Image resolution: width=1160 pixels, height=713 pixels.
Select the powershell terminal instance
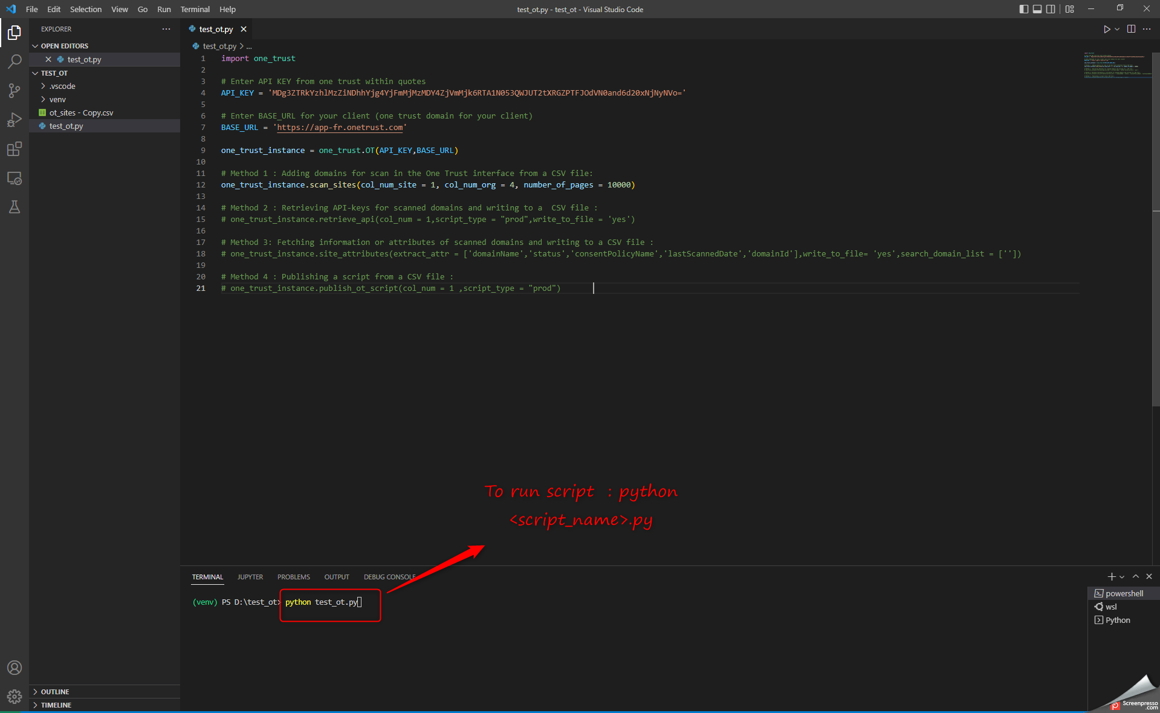click(1123, 593)
